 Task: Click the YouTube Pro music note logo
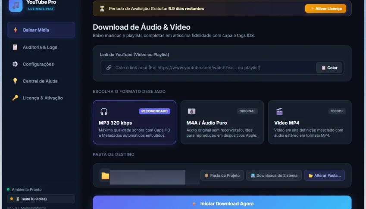click(x=16, y=5)
